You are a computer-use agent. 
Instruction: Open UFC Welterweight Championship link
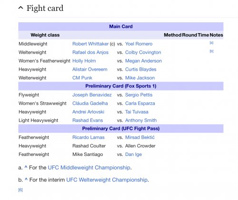[107, 180]
